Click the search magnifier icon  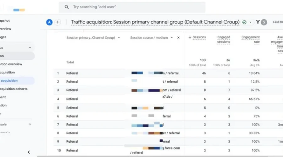click(x=67, y=7)
